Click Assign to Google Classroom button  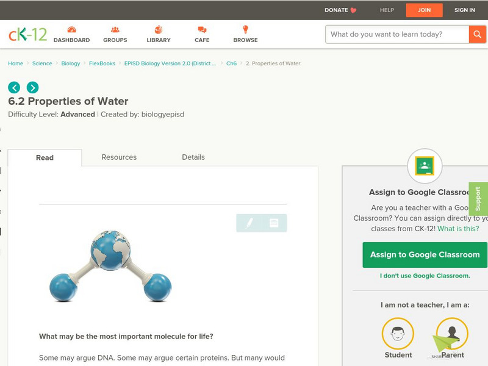click(x=425, y=254)
